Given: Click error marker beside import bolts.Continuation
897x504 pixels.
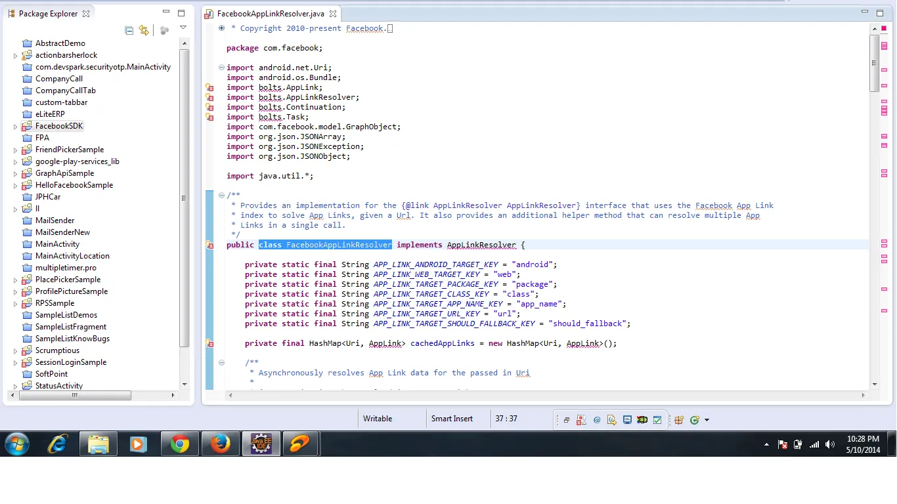Looking at the screenshot, I should (210, 107).
